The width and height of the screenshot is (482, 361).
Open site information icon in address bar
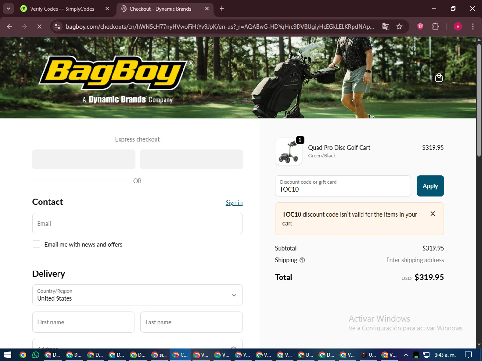(x=58, y=26)
